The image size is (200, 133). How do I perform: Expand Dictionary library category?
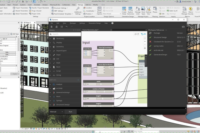(x=50, y=38)
